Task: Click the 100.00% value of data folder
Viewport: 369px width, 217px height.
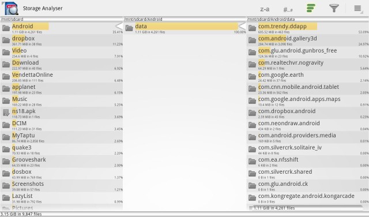Action: (240, 32)
